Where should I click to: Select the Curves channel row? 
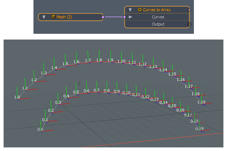point(158,17)
